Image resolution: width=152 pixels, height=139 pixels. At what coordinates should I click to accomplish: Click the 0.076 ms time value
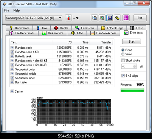(83, 56)
